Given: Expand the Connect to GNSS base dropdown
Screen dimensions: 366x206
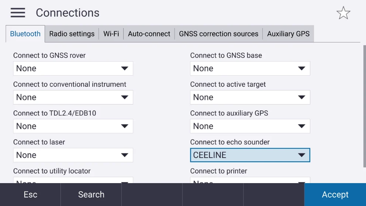Looking at the screenshot, I should (x=250, y=68).
